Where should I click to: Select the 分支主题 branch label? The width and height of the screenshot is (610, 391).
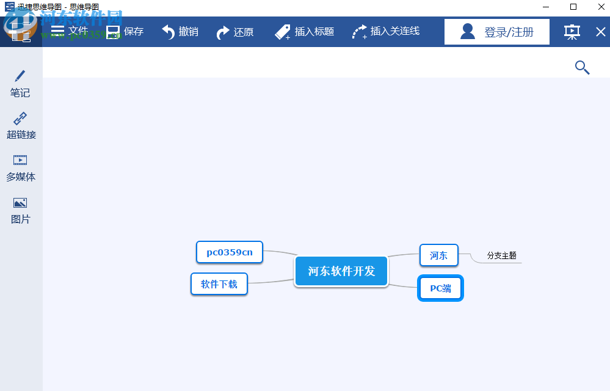point(503,256)
